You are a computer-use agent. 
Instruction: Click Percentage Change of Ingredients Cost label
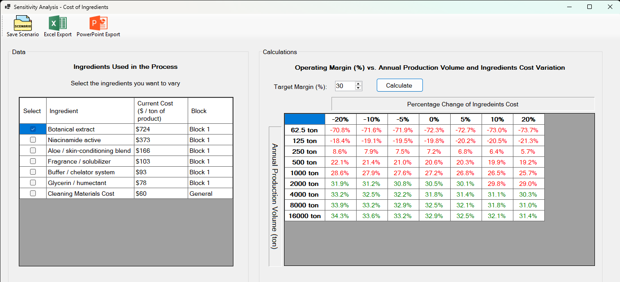pyautogui.click(x=463, y=104)
